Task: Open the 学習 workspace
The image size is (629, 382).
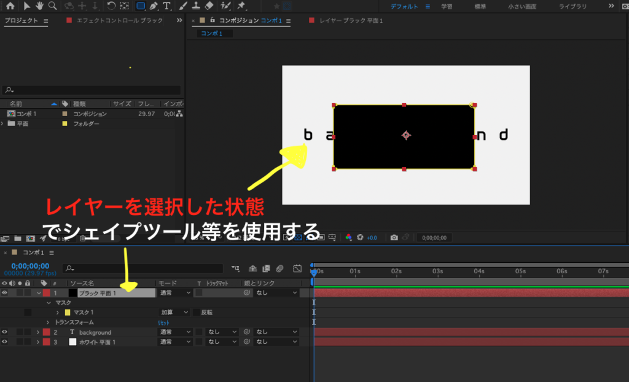Action: [447, 7]
